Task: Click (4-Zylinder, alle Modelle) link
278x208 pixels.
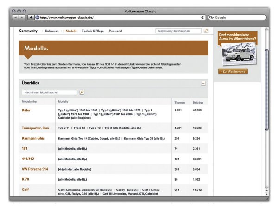Action: click(x=75, y=169)
